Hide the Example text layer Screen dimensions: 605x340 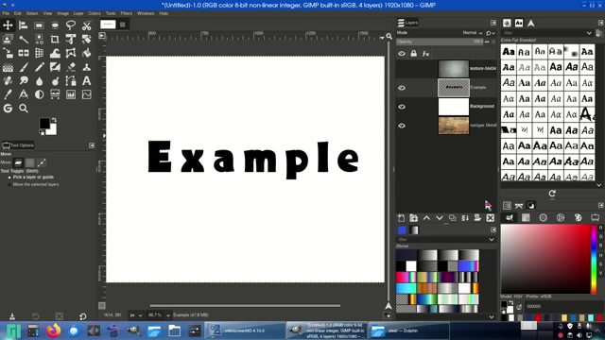(x=402, y=88)
